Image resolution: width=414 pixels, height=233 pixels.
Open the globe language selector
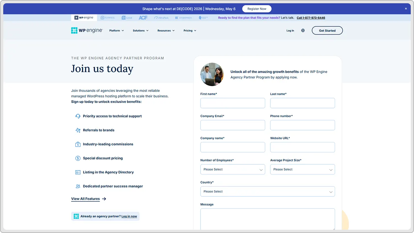pos(303,30)
